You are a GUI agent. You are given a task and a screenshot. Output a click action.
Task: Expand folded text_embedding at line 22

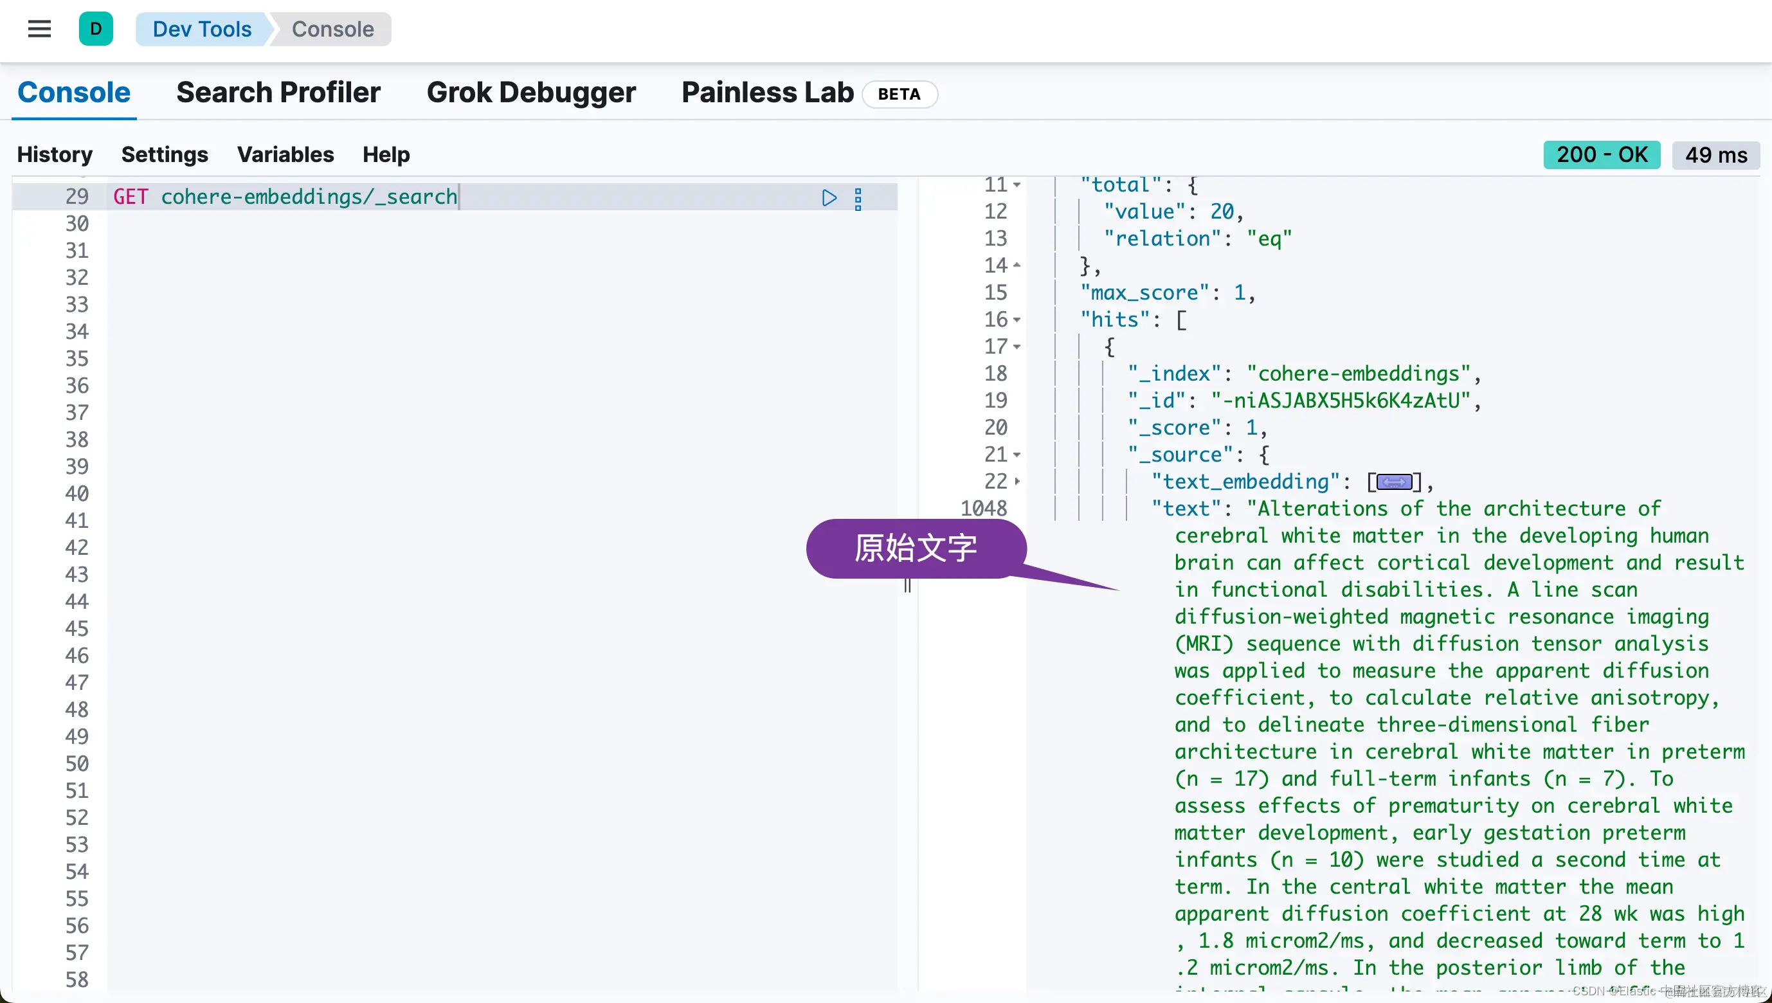1017,482
